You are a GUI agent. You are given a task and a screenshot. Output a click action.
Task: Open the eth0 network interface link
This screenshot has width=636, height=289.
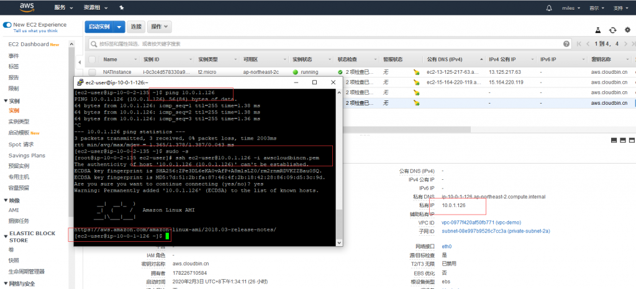(447, 246)
